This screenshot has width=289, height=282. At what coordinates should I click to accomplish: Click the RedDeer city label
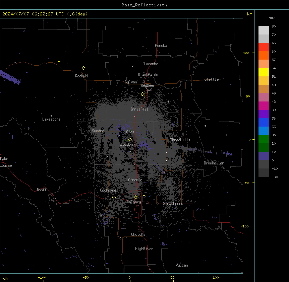pyautogui.click(x=148, y=85)
